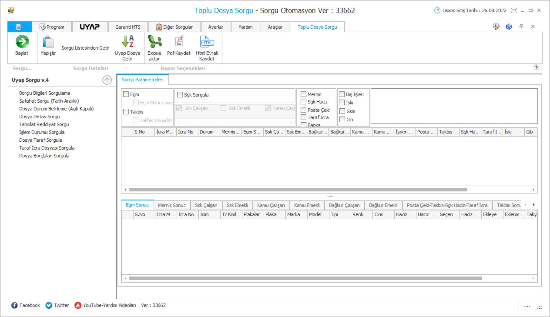Screen dimensions: 550x317
Task: Switch to the Ayarlar tab
Action: point(216,27)
